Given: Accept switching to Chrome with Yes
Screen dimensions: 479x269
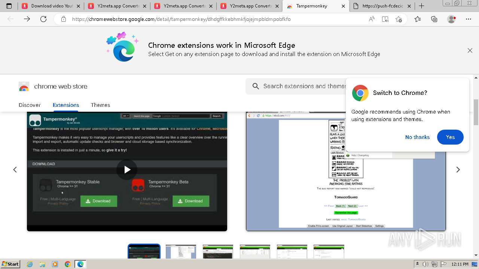Looking at the screenshot, I should [x=450, y=137].
